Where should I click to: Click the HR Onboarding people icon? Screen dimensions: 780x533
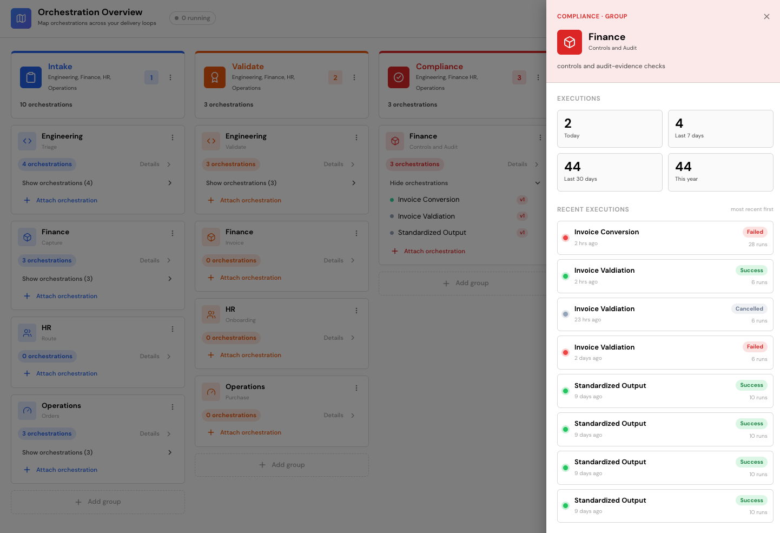point(211,314)
